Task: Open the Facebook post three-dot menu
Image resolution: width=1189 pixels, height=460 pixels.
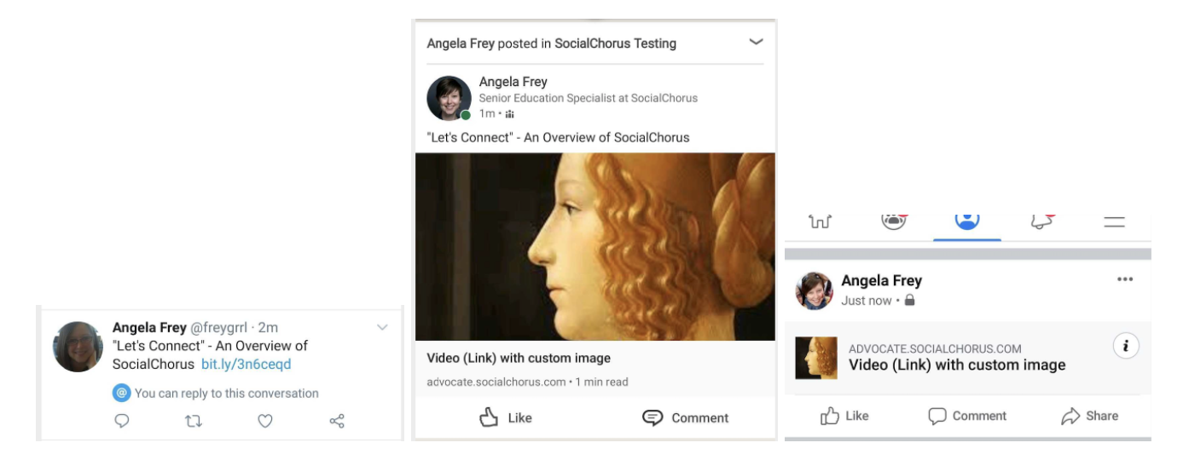Action: pos(1125,279)
